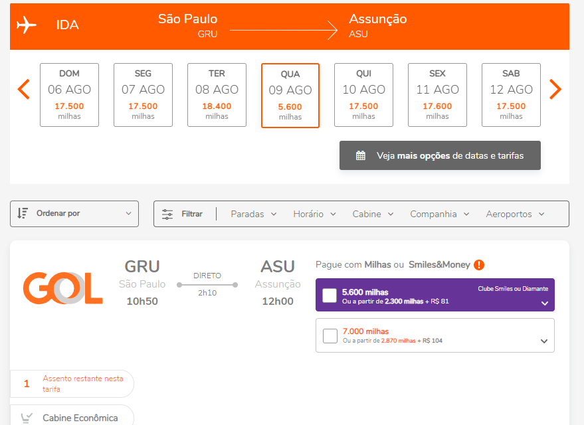Image resolution: width=584 pixels, height=425 pixels.
Task: Click the calendar icon on the dark options banner
Action: [361, 155]
